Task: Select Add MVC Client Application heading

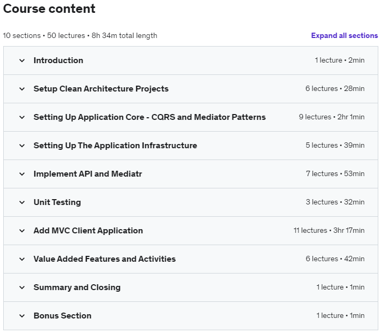Action: click(88, 231)
